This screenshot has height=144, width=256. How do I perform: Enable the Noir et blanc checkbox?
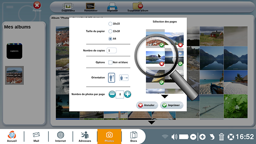pos(110,62)
